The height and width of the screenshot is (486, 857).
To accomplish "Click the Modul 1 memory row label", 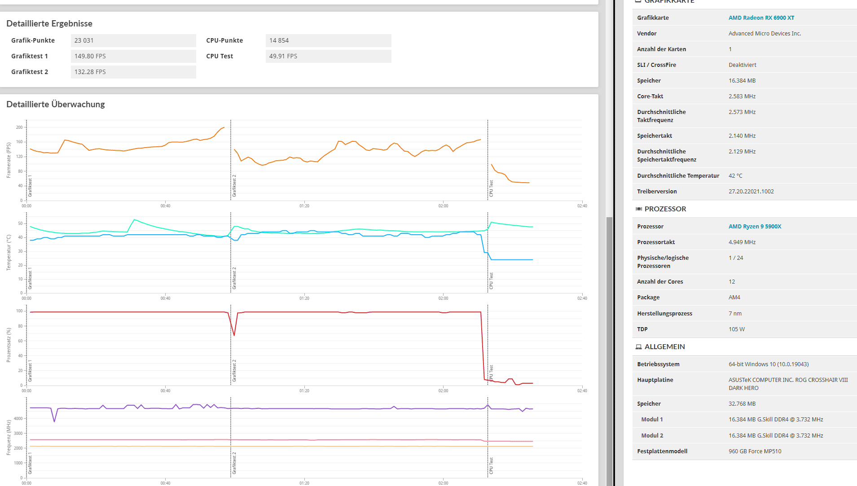I will click(x=652, y=420).
